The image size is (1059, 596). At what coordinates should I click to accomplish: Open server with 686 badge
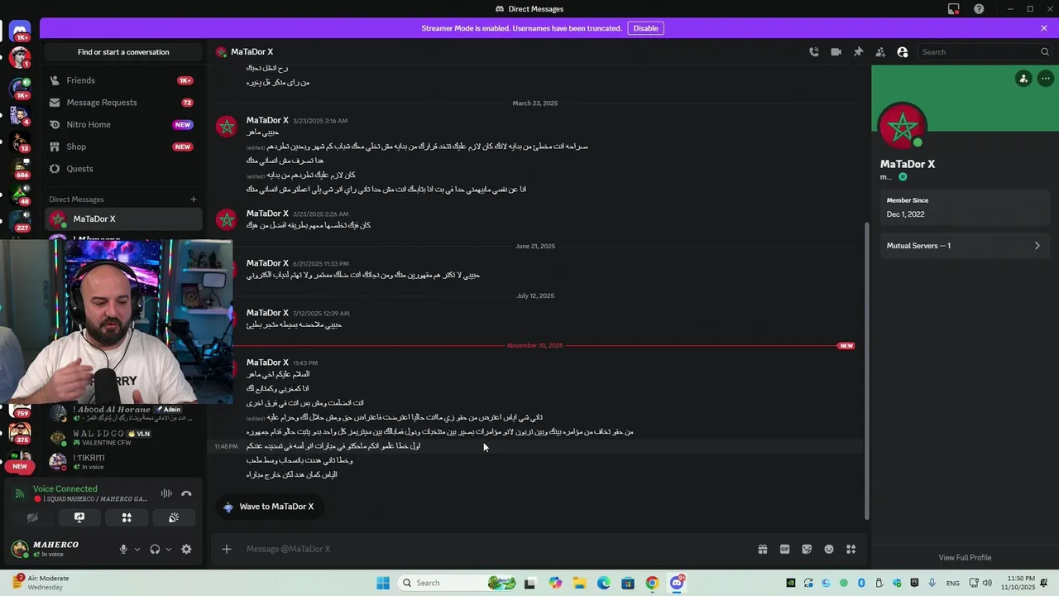point(20,169)
